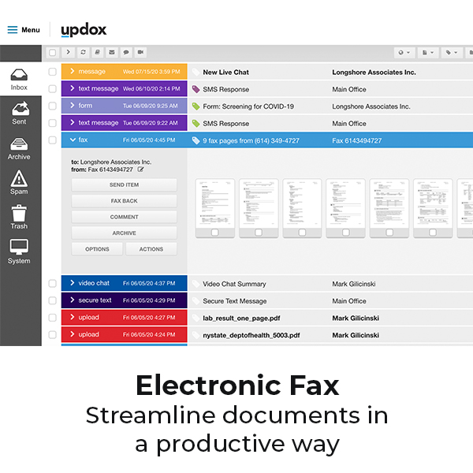This screenshot has height=473, width=473.
Task: Click the FAX BACK button
Action: [124, 201]
